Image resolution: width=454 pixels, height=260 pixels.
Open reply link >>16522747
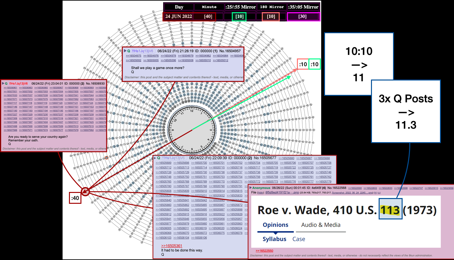pos(416,188)
